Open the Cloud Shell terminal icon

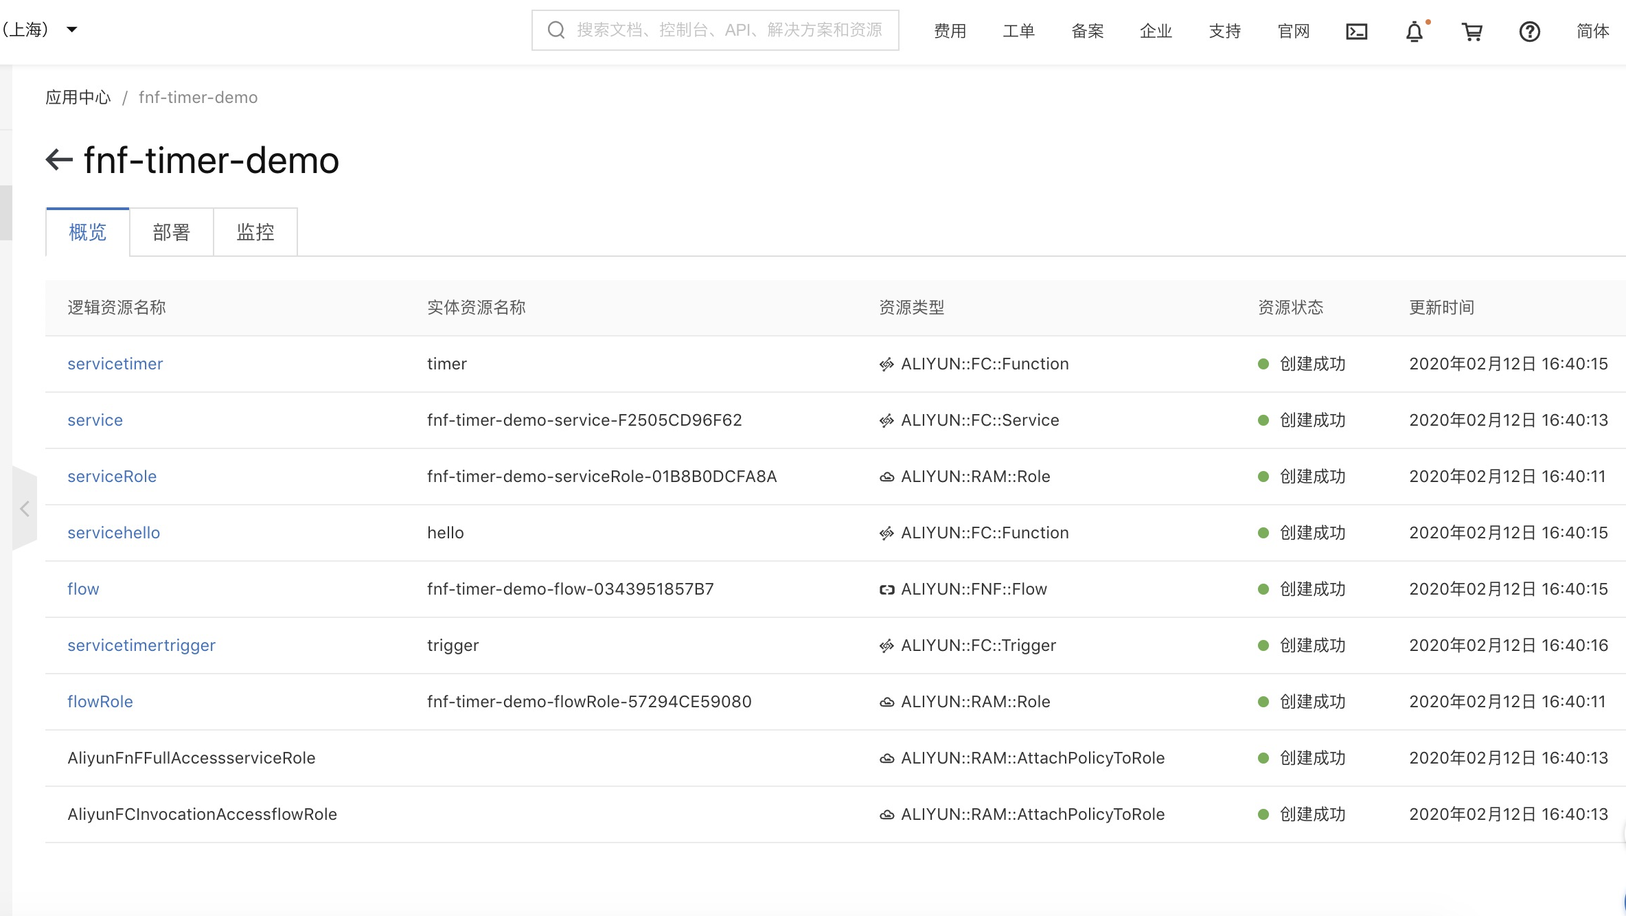point(1356,32)
